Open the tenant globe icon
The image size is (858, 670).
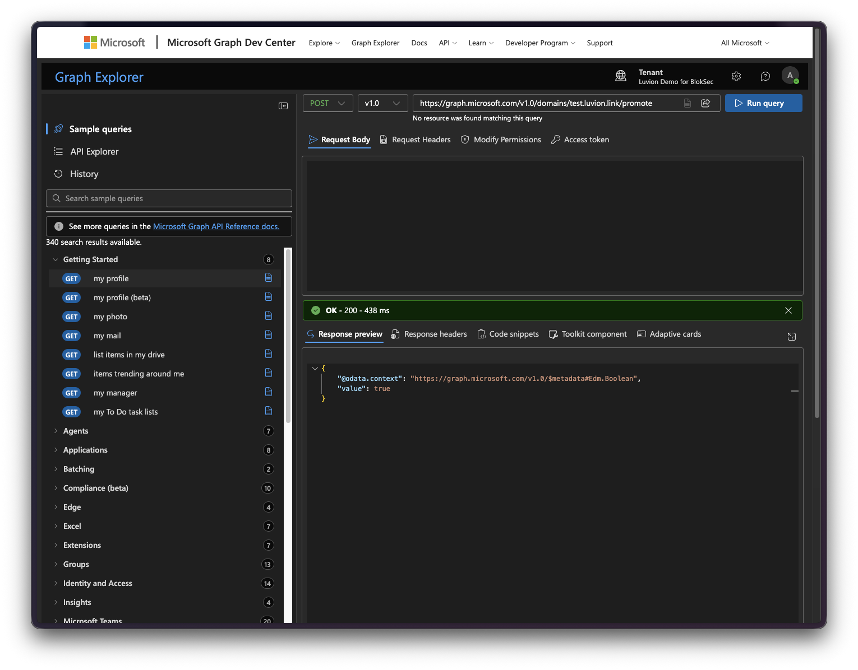click(621, 76)
